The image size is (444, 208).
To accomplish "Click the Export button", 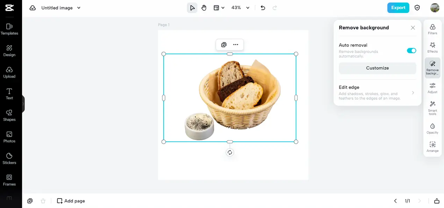I will (398, 8).
